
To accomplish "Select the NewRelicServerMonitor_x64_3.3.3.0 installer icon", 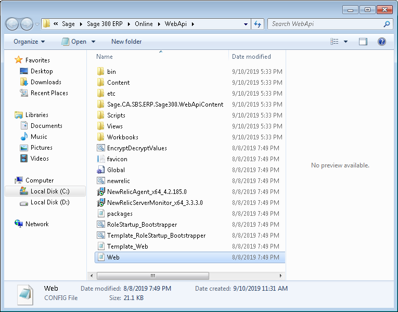I will (101, 202).
